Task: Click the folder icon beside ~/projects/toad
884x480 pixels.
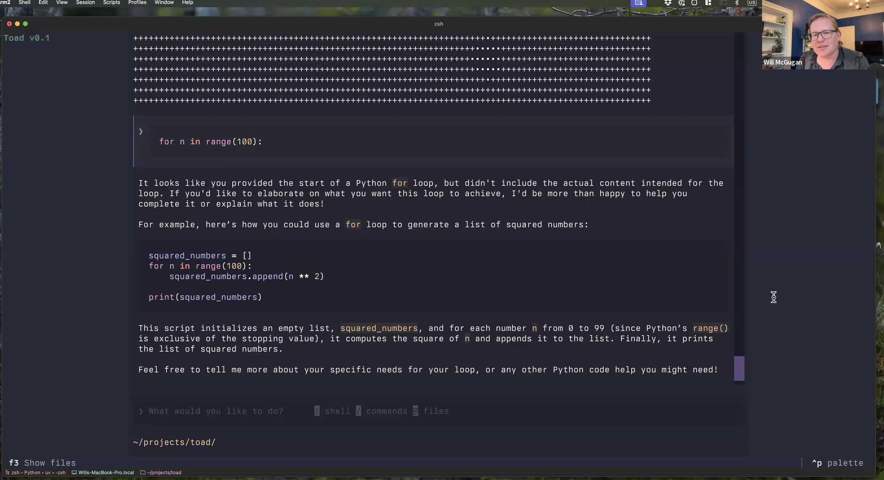Action: point(143,472)
